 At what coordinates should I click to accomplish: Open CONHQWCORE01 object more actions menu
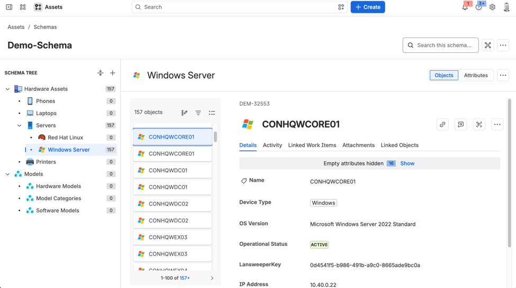pyautogui.click(x=497, y=124)
